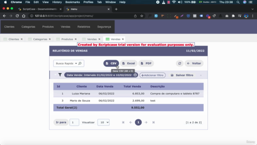Close the filter bar with the faint X
This screenshot has height=145, width=257.
point(201,75)
